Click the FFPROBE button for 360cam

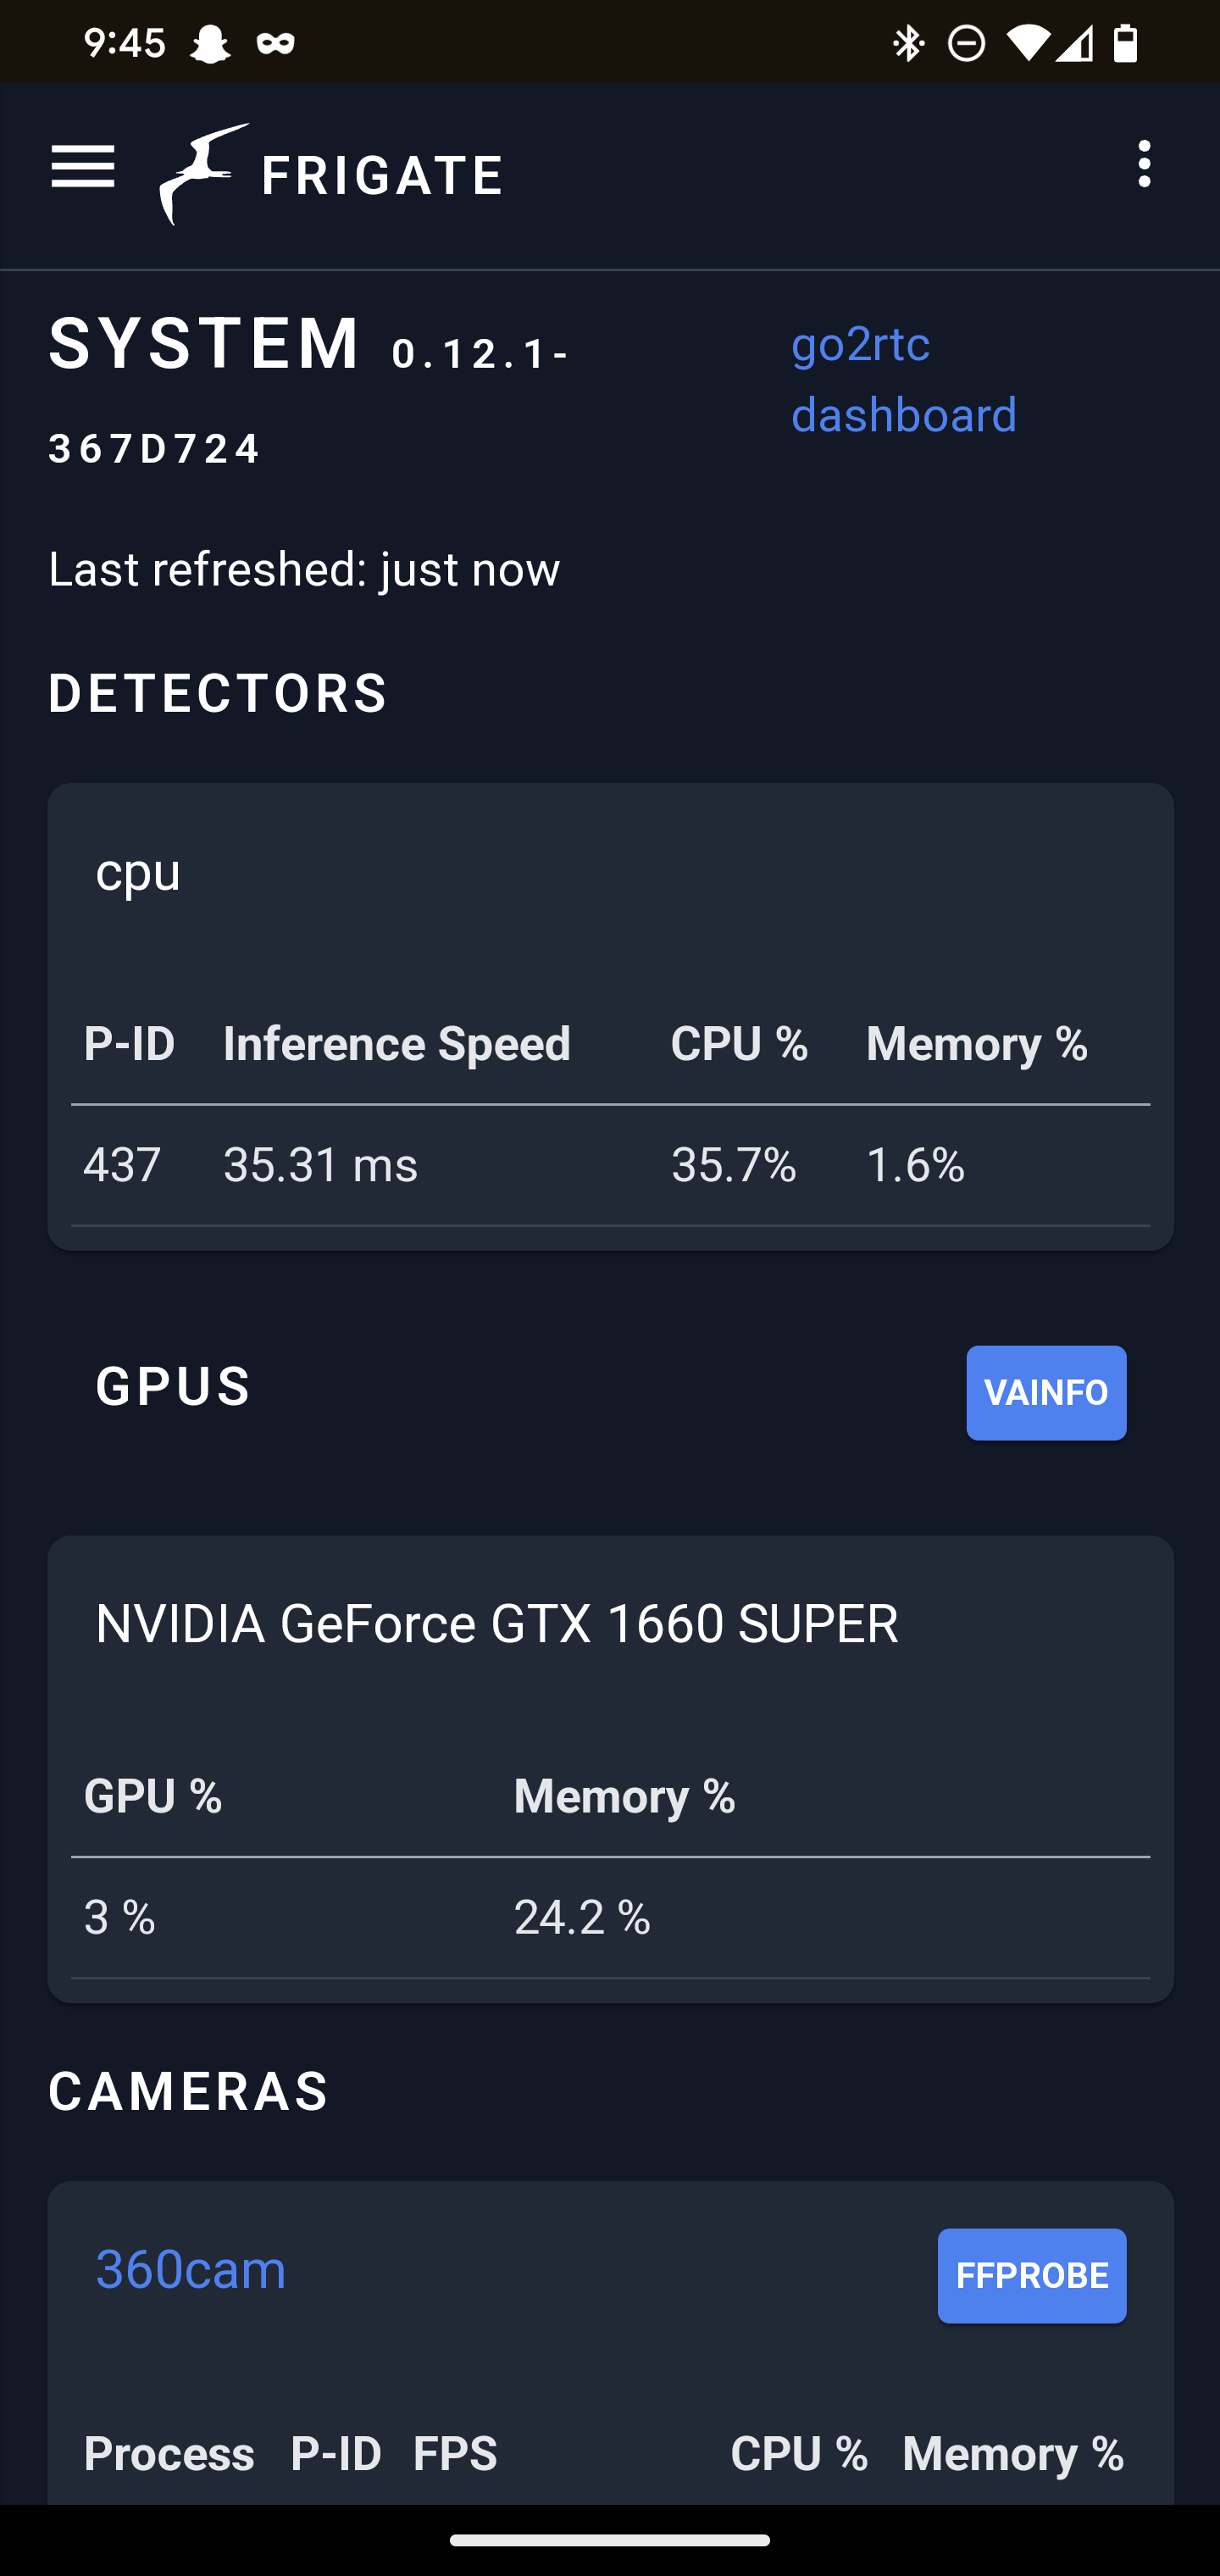(x=1031, y=2275)
